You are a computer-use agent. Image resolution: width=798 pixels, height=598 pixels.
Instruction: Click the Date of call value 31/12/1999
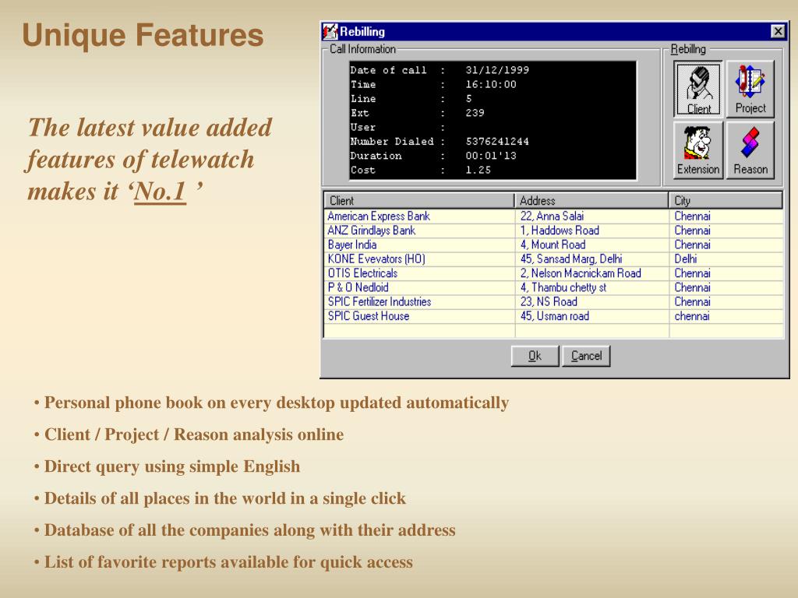click(x=497, y=70)
